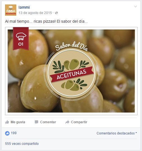This screenshot has width=142, height=151.
Task: Select the Comentar button
Action: pyautogui.click(x=45, y=122)
